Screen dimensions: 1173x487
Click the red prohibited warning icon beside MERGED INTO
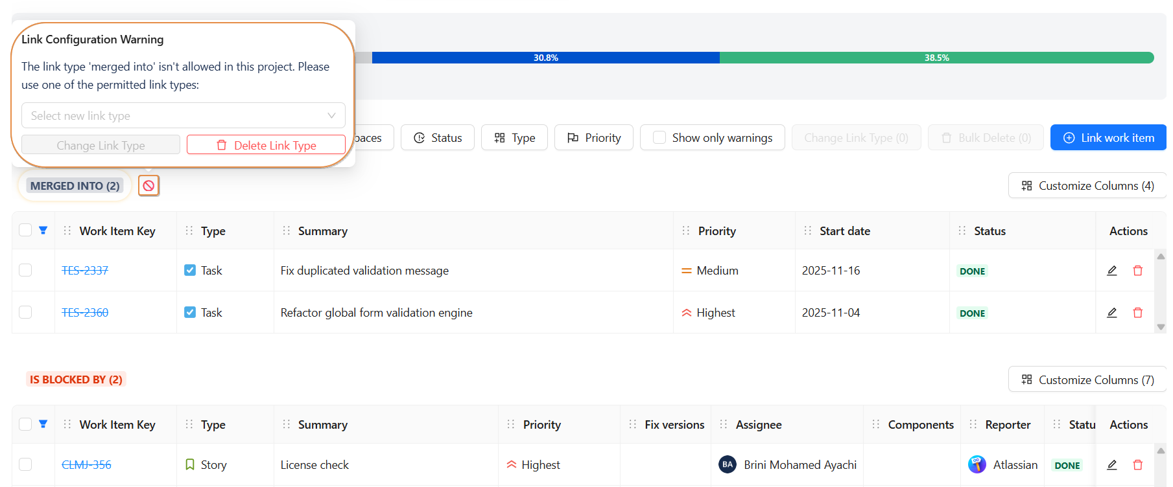click(148, 186)
